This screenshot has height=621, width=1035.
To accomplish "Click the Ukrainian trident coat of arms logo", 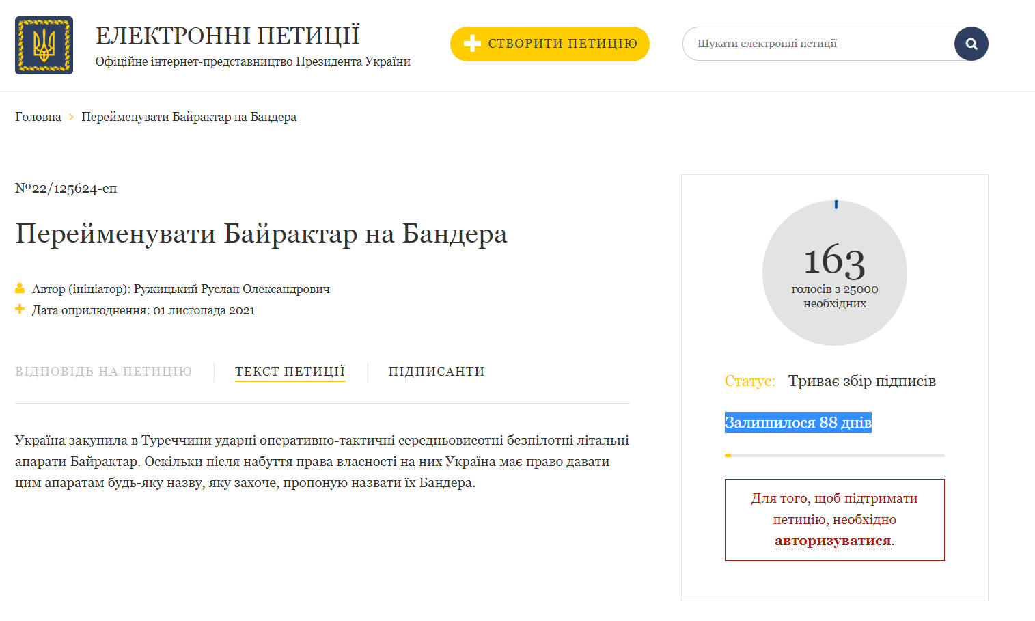I will click(44, 44).
